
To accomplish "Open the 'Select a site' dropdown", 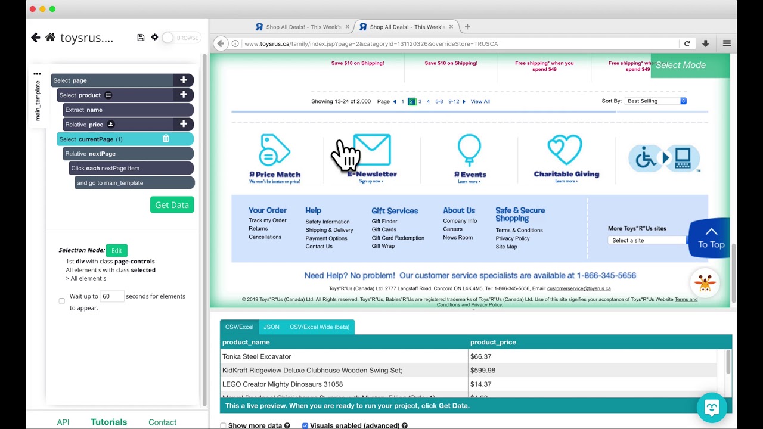I will [648, 240].
